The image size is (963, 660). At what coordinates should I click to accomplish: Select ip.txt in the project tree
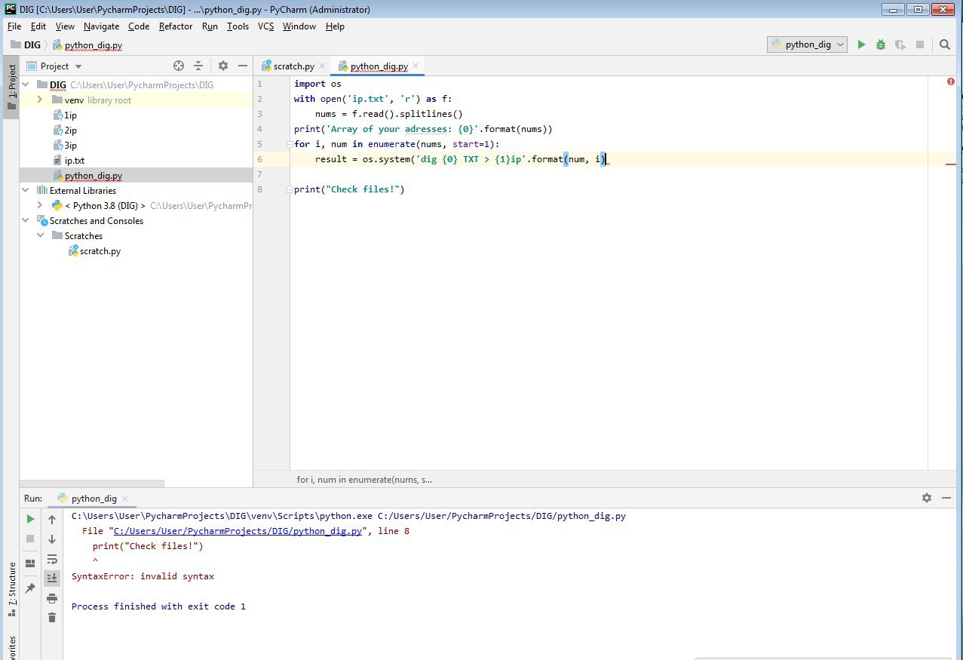tap(74, 161)
